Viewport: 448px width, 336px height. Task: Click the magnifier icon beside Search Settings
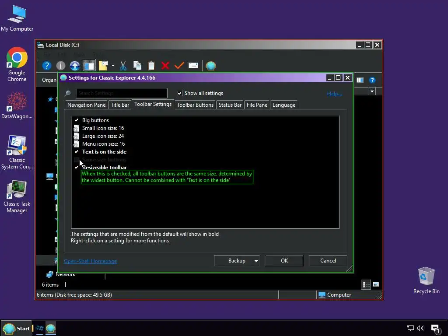point(68,93)
